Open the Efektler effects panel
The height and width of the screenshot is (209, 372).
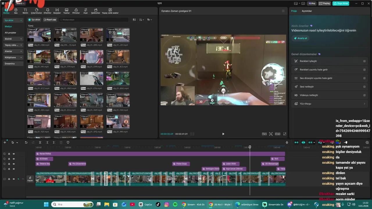pyautogui.click(x=47, y=11)
